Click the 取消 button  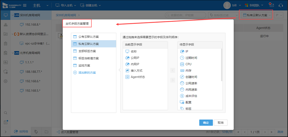pyautogui.click(x=220, y=123)
